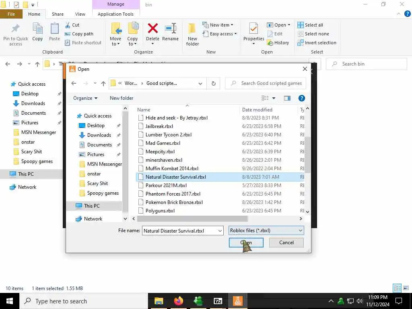Image resolution: width=412 pixels, height=309 pixels.
Task: Click the Rename icon in the ribbon
Action: click(170, 29)
